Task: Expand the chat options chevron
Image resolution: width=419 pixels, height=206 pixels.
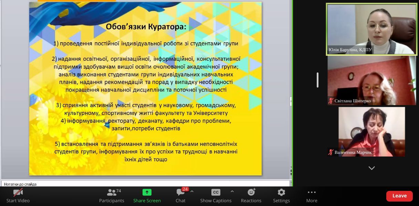Action: click(x=192, y=192)
